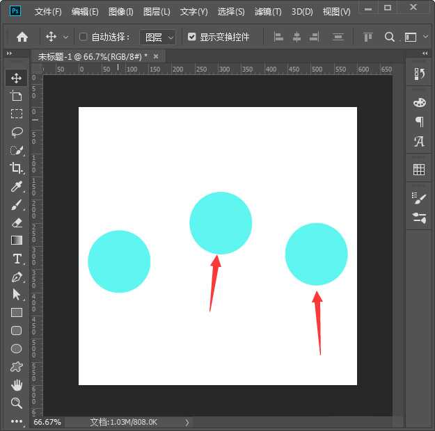Select the Crop tool

tap(17, 168)
